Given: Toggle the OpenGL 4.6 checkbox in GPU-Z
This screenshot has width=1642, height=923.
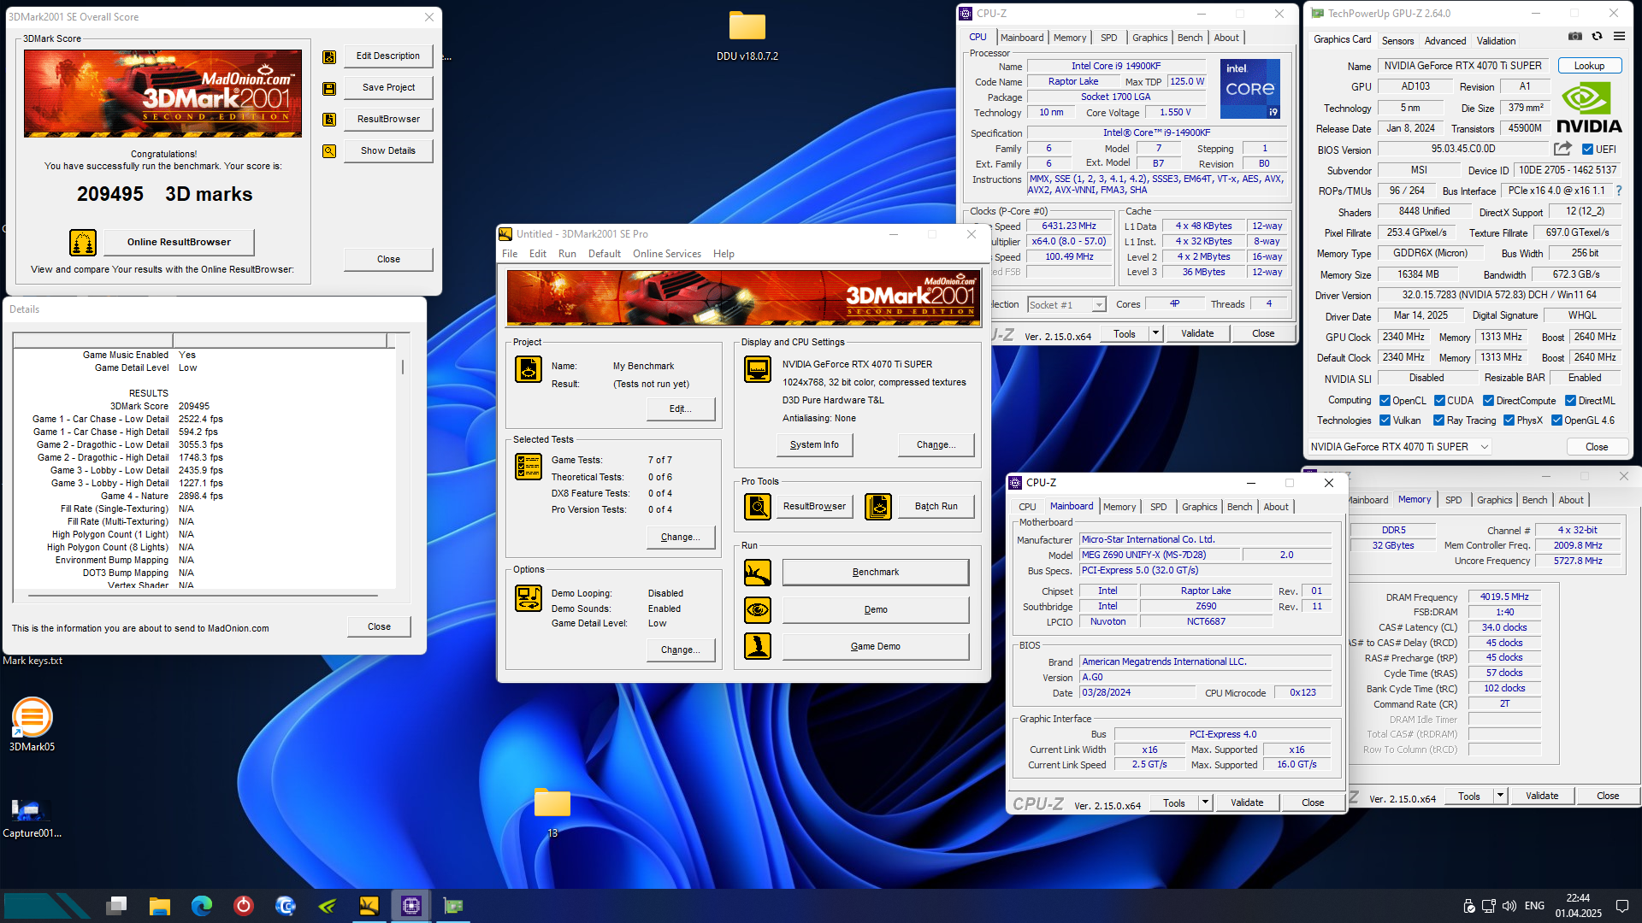Looking at the screenshot, I should click(1556, 420).
